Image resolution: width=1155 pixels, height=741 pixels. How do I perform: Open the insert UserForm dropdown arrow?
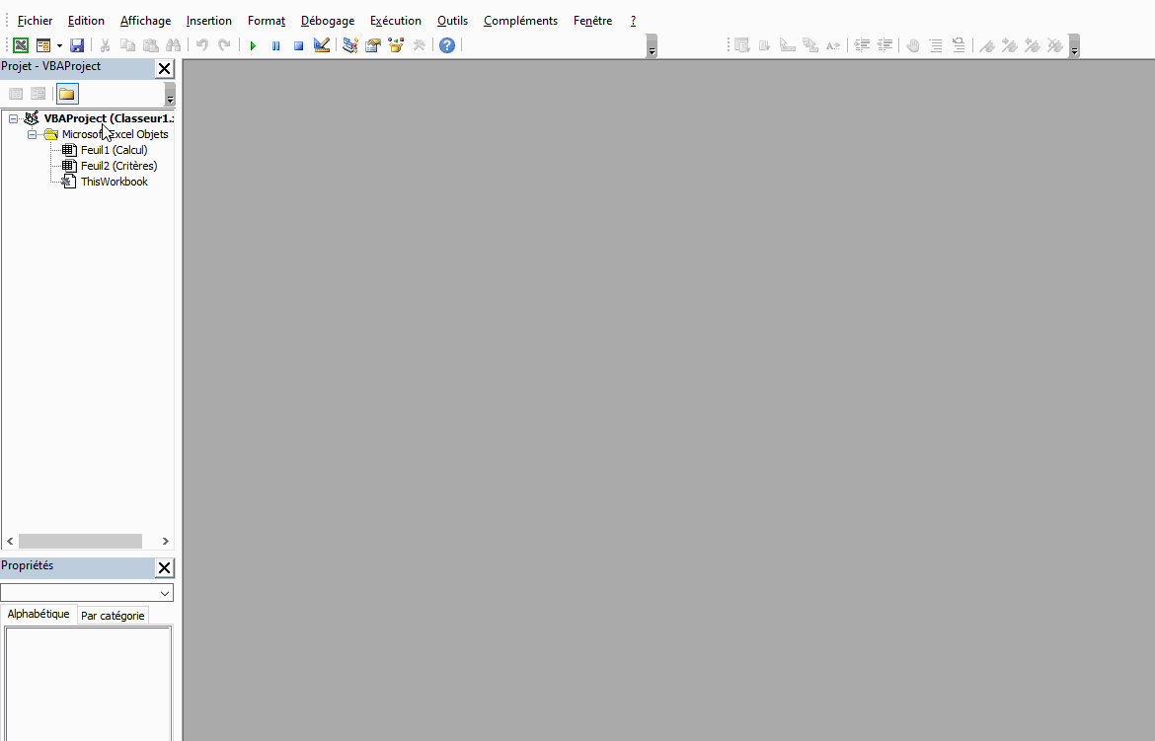[x=59, y=45]
